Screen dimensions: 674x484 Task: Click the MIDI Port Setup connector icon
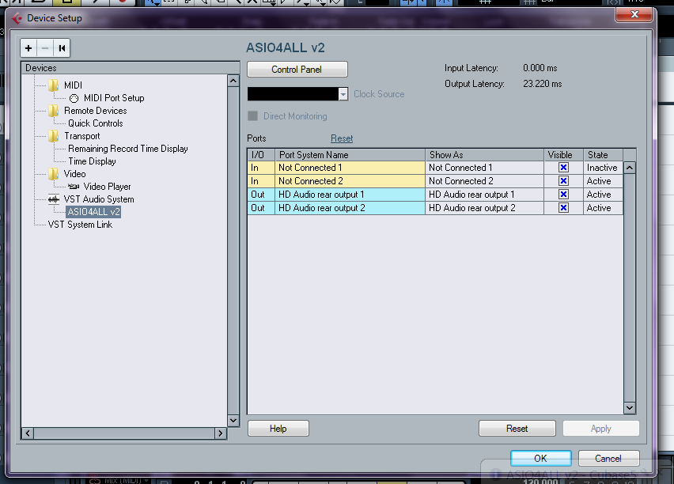pyautogui.click(x=74, y=98)
